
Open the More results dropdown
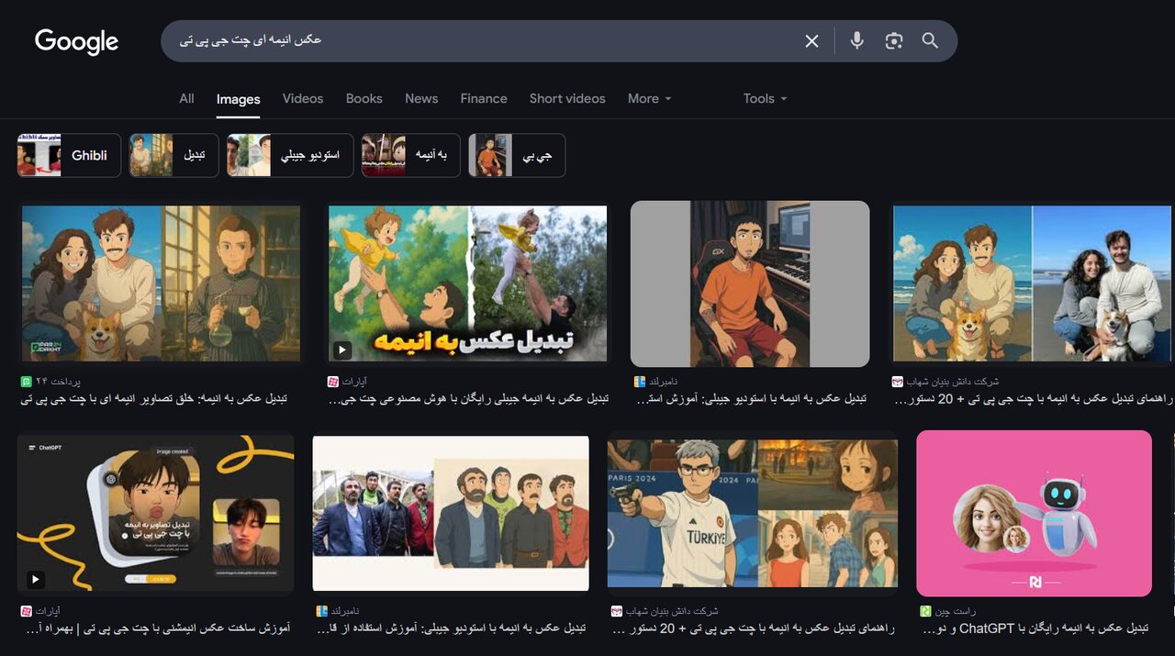[649, 98]
